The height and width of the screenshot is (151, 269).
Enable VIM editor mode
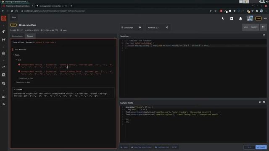(245, 27)
